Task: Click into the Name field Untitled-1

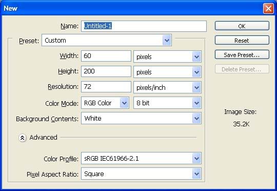Action: (144, 26)
